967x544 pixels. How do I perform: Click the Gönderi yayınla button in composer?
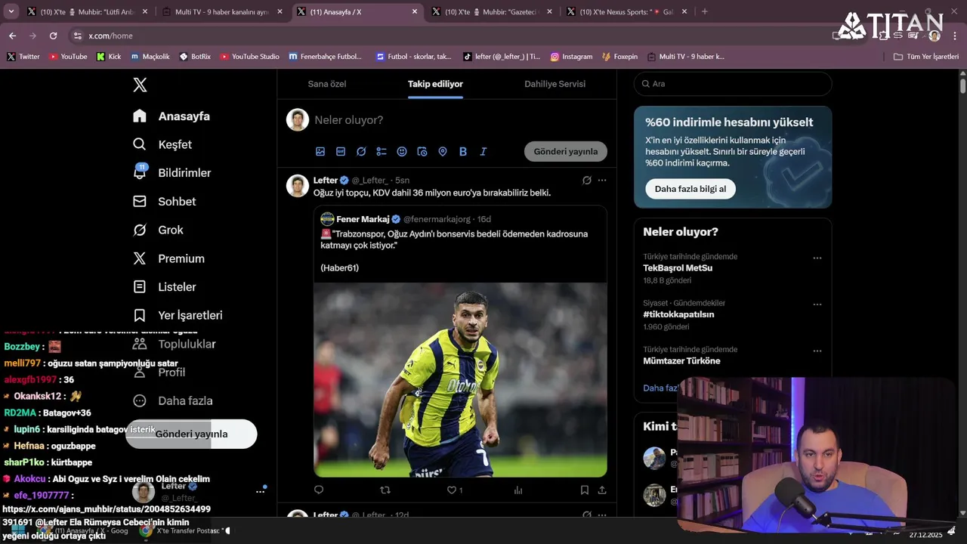(566, 151)
